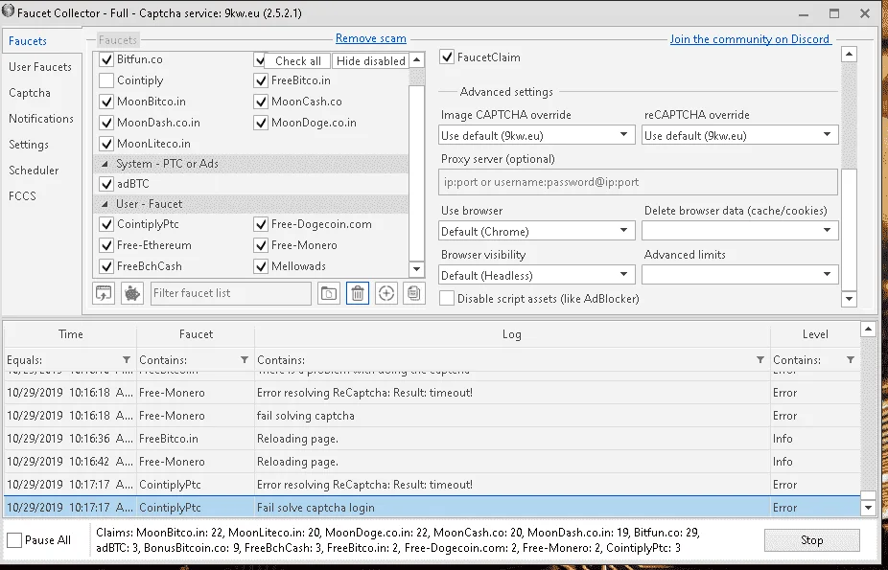Click log table scroll up arrow

pos(868,330)
